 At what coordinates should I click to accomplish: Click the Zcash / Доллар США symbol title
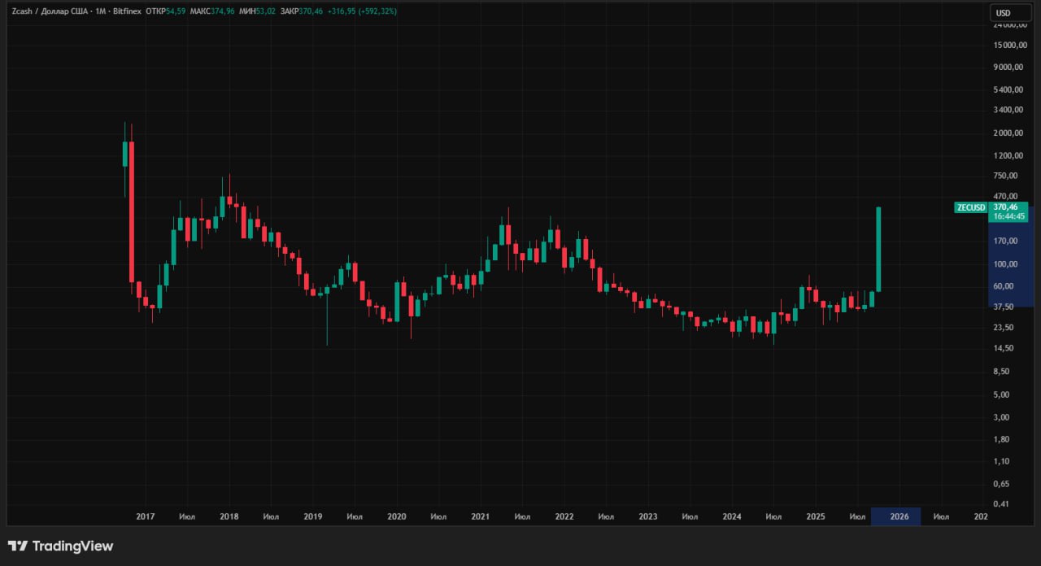point(47,12)
